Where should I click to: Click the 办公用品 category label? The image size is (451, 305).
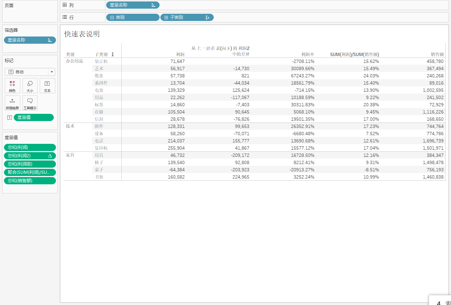point(74,61)
